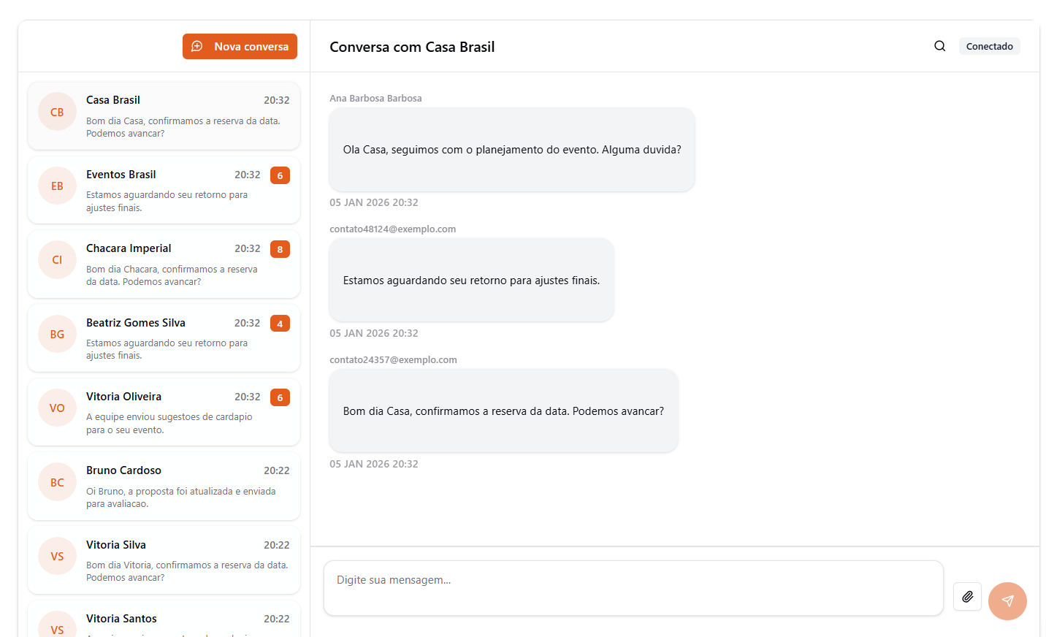Select the Vitoria Silva conversation
1046x637 pixels.
pyautogui.click(x=164, y=560)
